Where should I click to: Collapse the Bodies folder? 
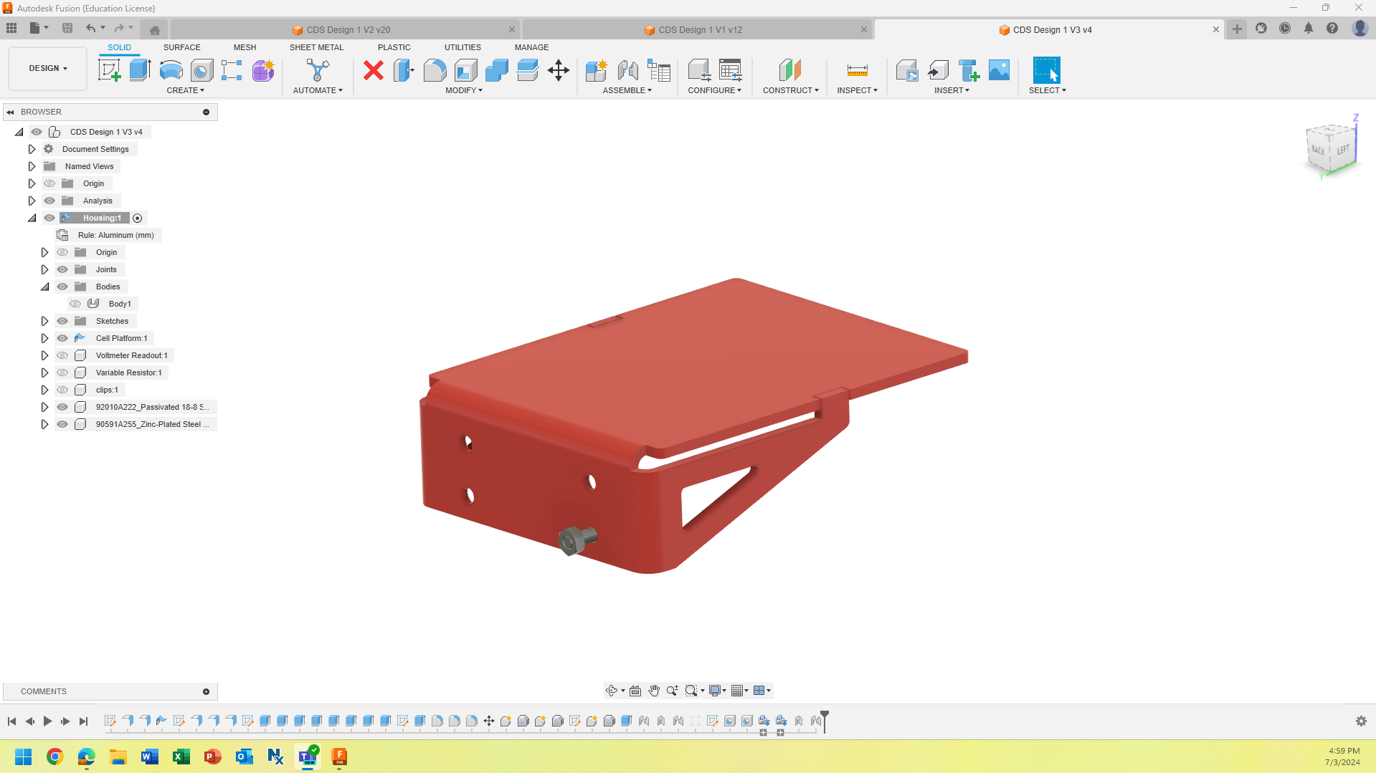pyautogui.click(x=44, y=287)
